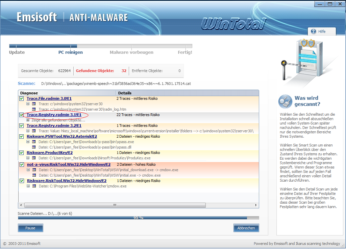Click icon beside hkey_local_machine trace value
The width and height of the screenshot is (346, 249).
[34, 131]
